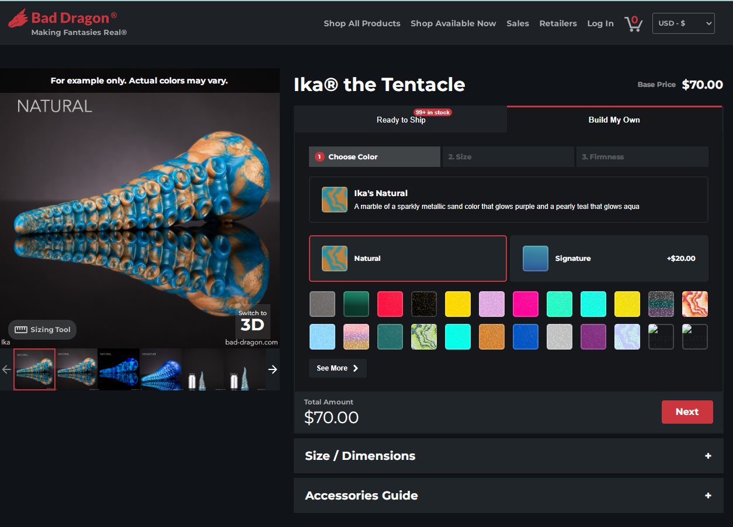Image resolution: width=733 pixels, height=527 pixels.
Task: Switch the product view to 3D
Action: (x=252, y=321)
